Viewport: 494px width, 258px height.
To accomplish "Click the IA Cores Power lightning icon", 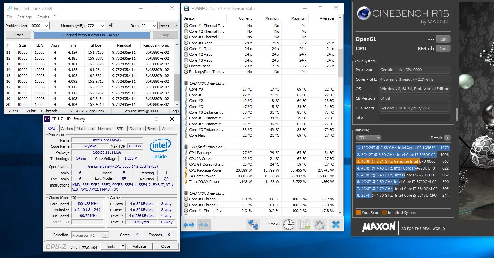I will [x=186, y=176].
